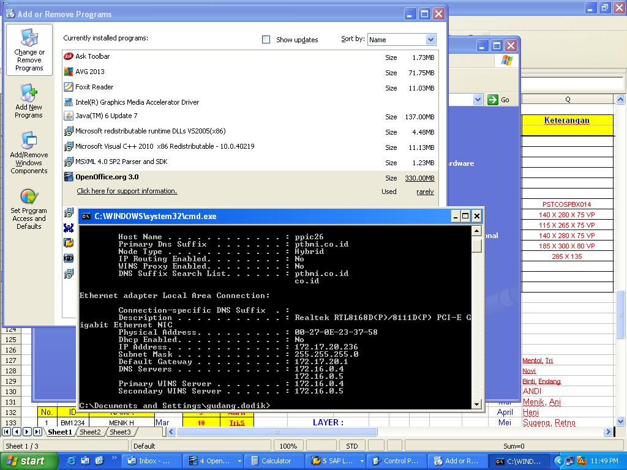Image resolution: width=627 pixels, height=470 pixels.
Task: Enable the Show updates checkbox
Action: [x=266, y=40]
